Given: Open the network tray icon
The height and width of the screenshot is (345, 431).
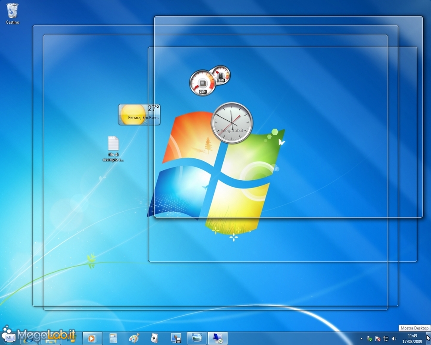Looking at the screenshot, I should point(386,339).
